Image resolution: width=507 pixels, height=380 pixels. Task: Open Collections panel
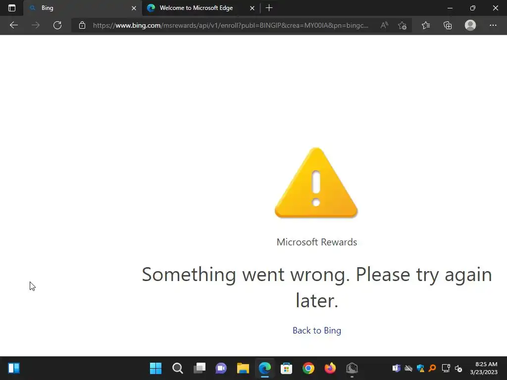[x=448, y=25]
